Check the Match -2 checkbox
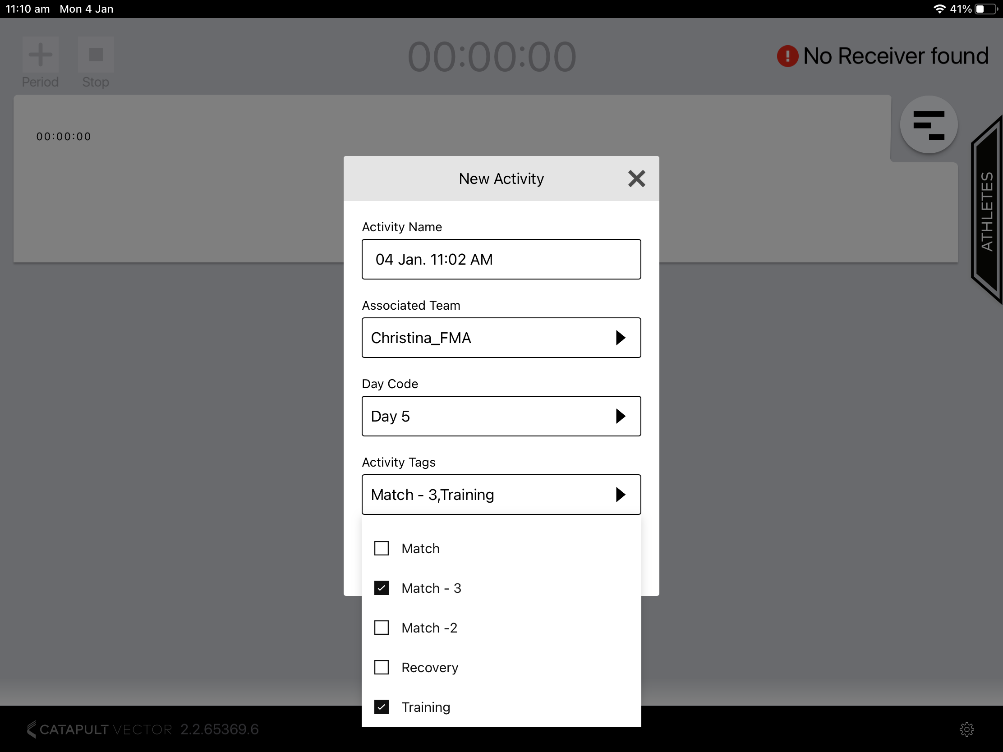Viewport: 1003px width, 752px height. (x=382, y=628)
